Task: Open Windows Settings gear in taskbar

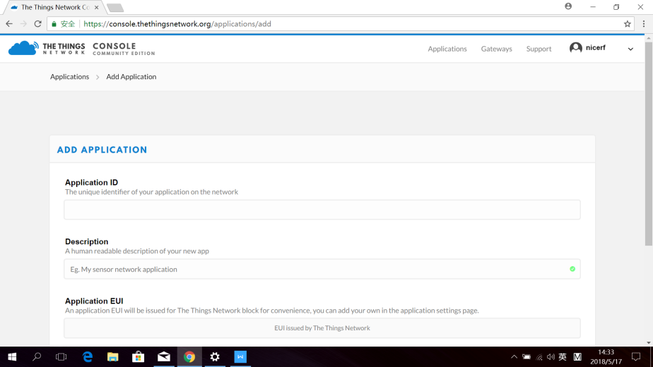Action: click(215, 357)
